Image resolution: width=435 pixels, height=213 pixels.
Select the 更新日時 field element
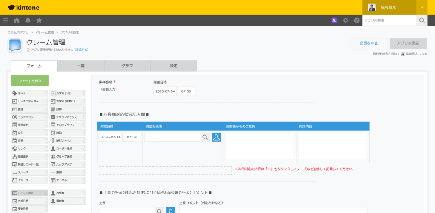(x=29, y=209)
